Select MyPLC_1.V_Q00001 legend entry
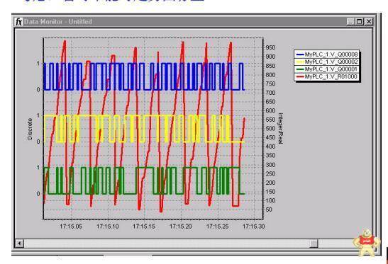Viewport: 388px width, 264px height. [x=326, y=69]
